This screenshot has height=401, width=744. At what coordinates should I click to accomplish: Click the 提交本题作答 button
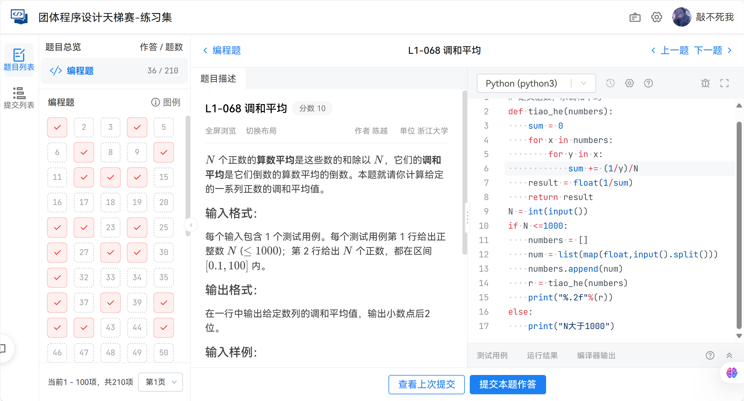tap(507, 384)
